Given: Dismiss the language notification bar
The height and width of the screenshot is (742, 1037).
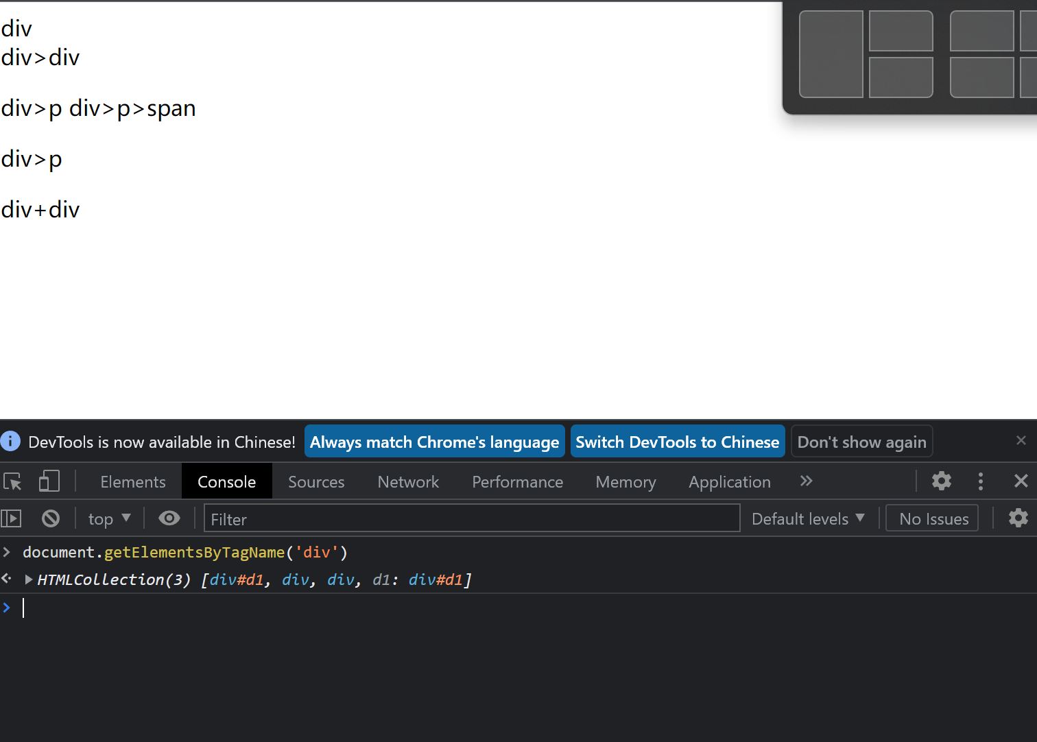Looking at the screenshot, I should pos(1021,440).
